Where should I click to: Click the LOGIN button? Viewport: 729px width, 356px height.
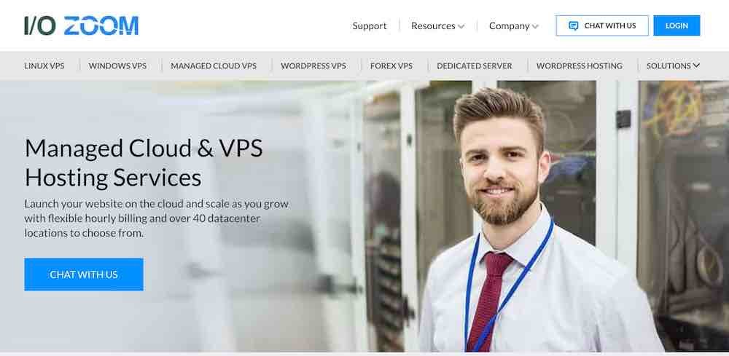click(x=677, y=25)
